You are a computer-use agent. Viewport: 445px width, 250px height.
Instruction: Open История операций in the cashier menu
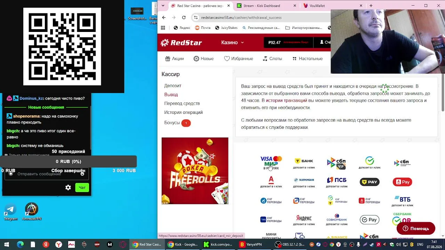(x=183, y=112)
